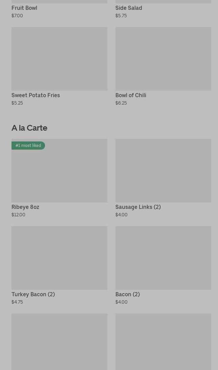
Task: Click the Sweet Potato Fries photo
Action: tap(59, 59)
